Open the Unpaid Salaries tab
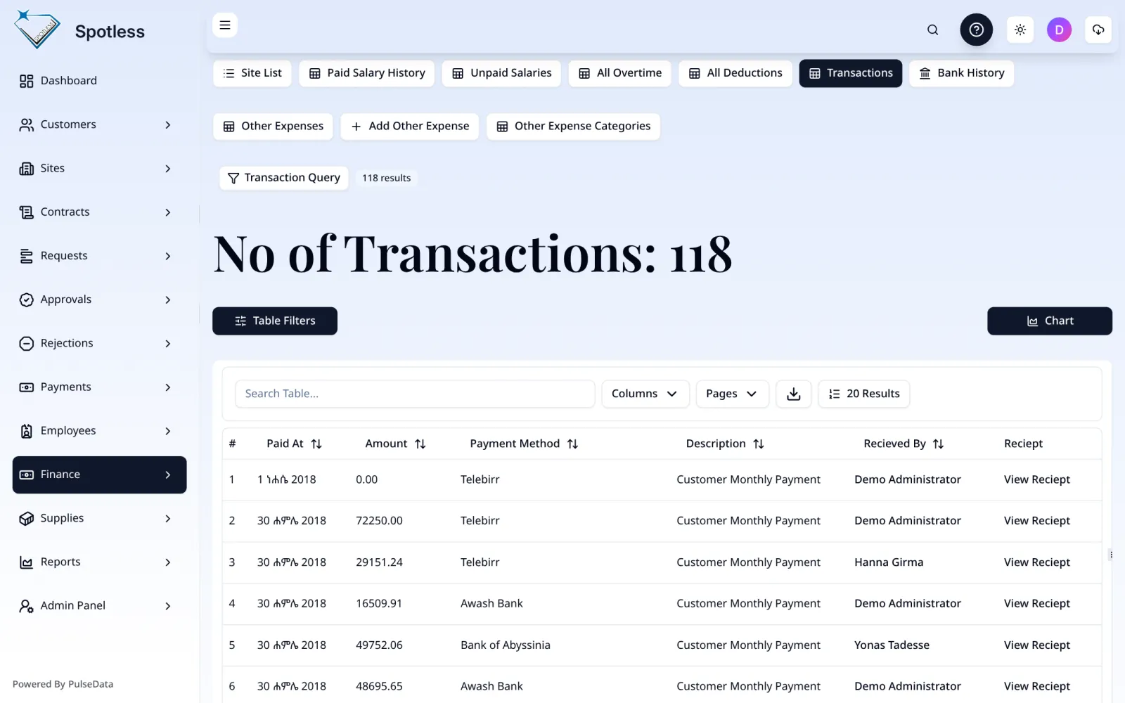 (x=501, y=73)
